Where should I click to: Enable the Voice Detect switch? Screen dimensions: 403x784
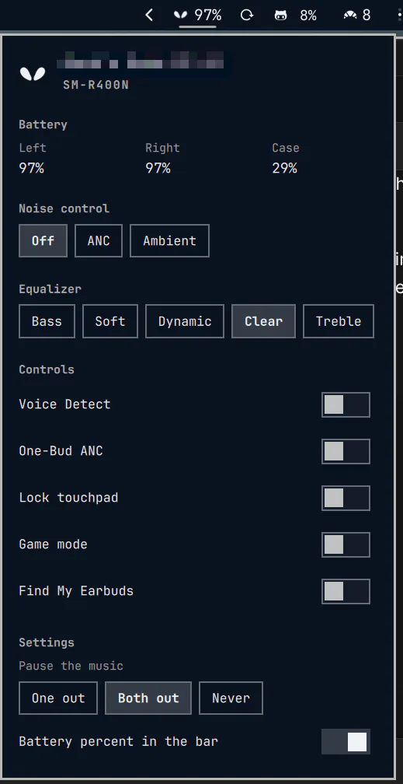point(346,404)
